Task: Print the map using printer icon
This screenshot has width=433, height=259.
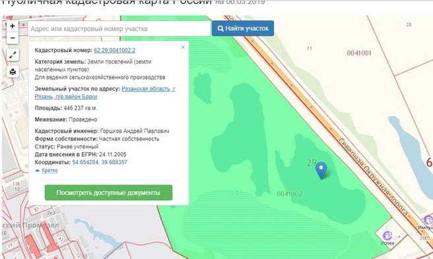Action: click(13, 72)
